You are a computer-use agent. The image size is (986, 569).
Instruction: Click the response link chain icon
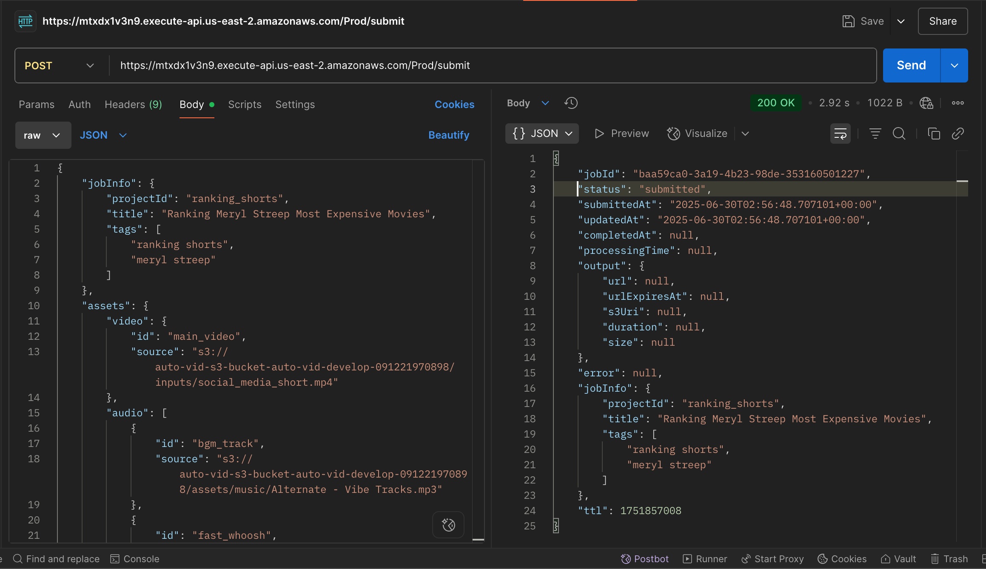click(x=958, y=134)
